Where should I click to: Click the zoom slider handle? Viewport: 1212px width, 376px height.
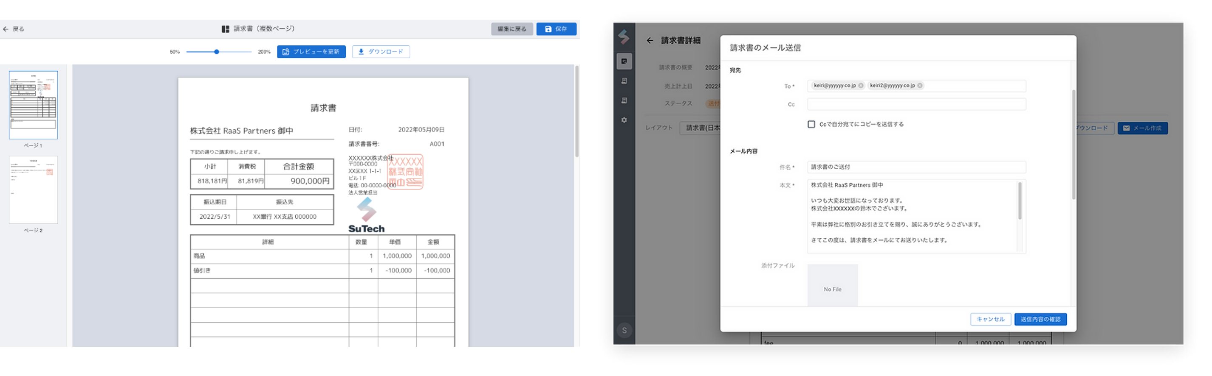pos(216,52)
